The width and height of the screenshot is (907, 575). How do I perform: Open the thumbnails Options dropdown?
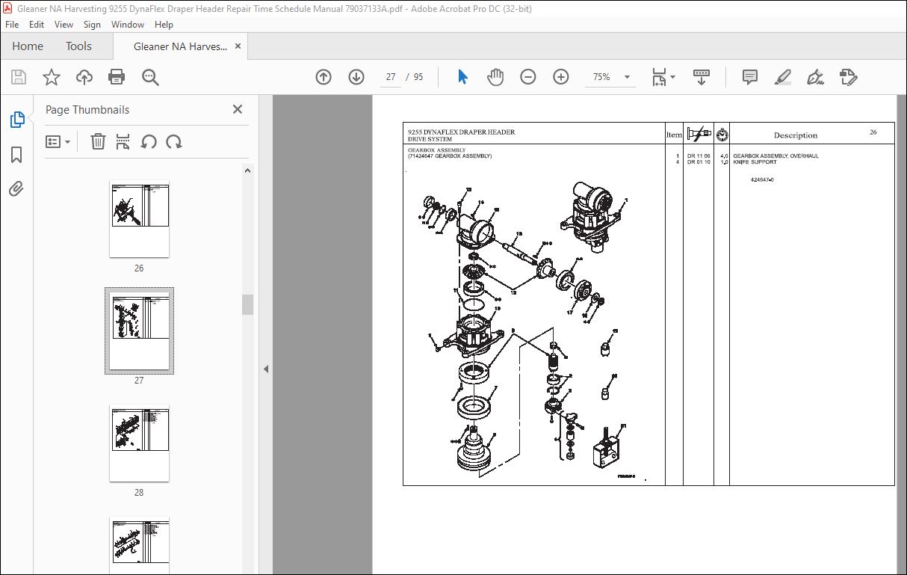coord(58,141)
